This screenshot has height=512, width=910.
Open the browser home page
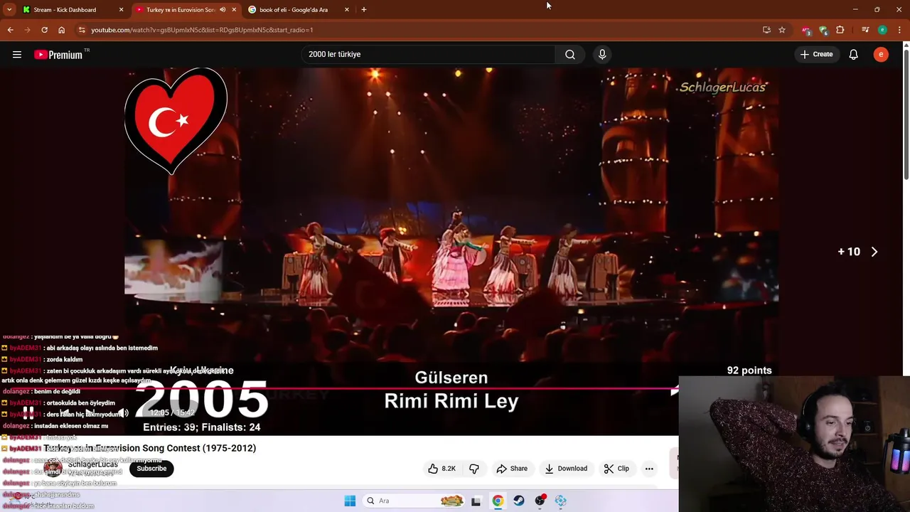61,30
